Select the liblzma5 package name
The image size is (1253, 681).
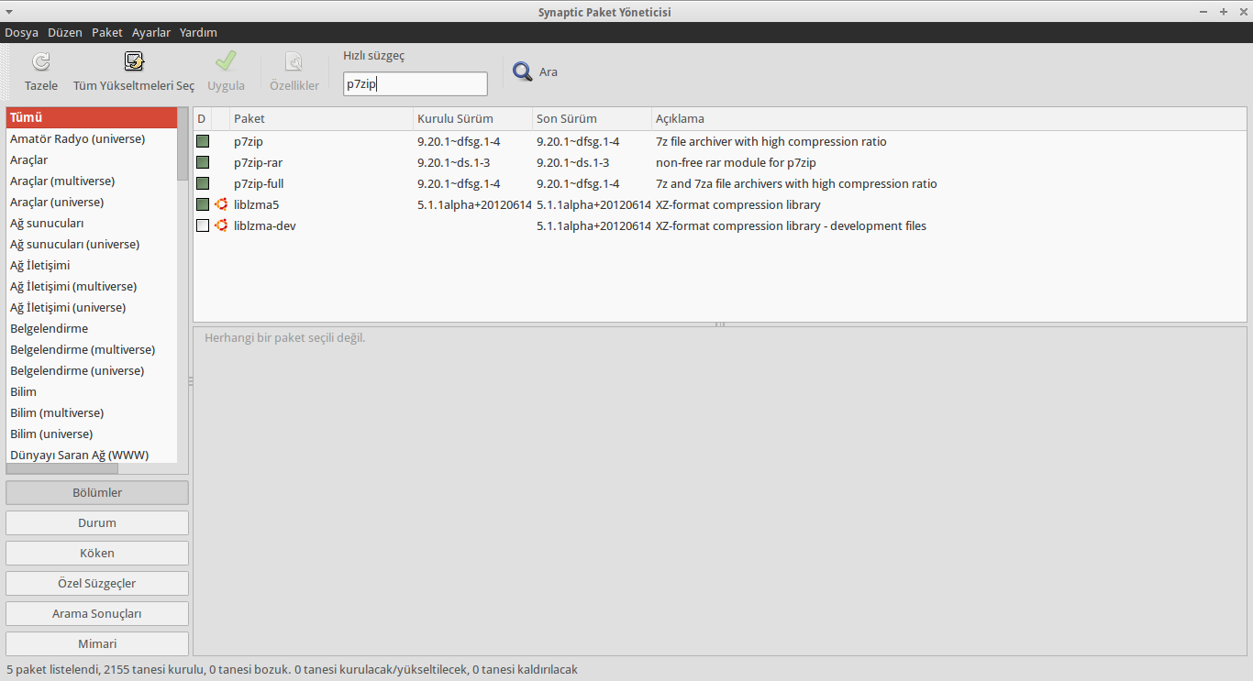tap(256, 204)
